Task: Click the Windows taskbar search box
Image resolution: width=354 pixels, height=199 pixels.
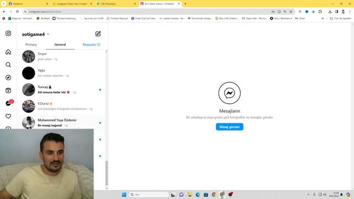Action: coord(149,195)
